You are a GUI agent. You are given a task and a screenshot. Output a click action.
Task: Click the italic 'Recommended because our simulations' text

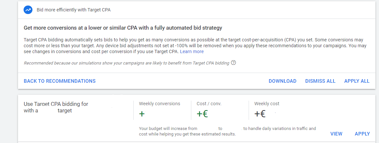tap(126, 63)
